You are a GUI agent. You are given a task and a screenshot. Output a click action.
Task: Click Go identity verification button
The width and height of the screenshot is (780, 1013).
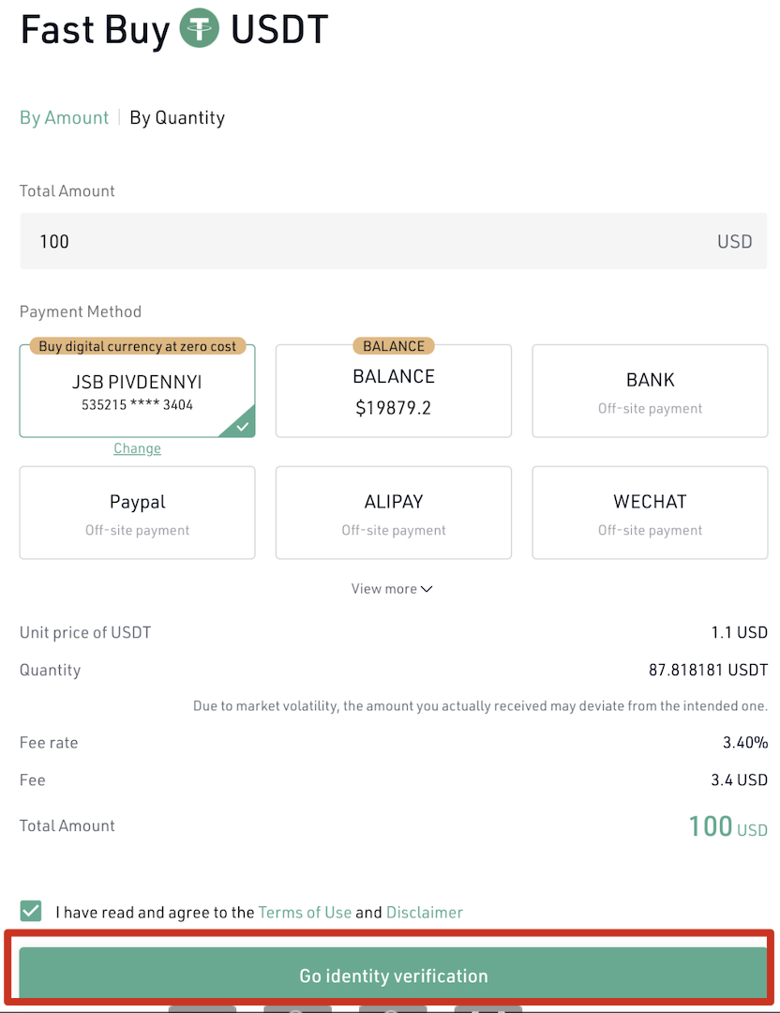(x=392, y=975)
